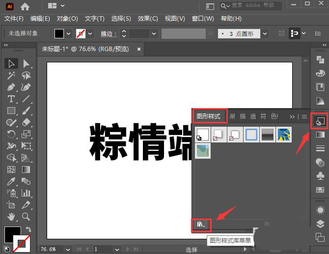Screen dimensions: 329x254
Task: Open the 对象(O) menu
Action: [x=67, y=19]
